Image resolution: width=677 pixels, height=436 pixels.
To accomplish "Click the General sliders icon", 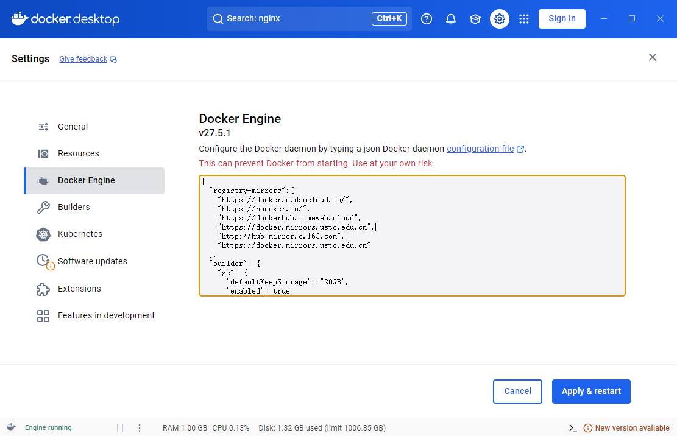I will [43, 127].
